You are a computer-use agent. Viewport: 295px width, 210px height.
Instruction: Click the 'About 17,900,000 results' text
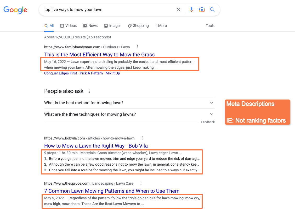pyautogui.click(x=77, y=37)
